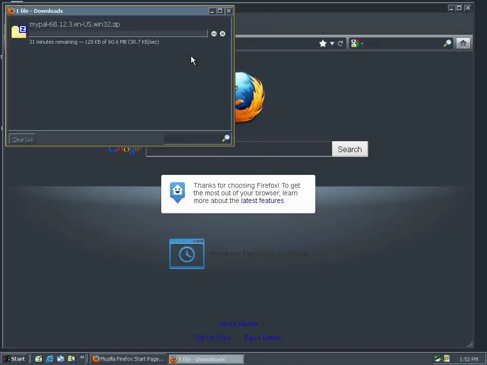Pause the mypal zip download
This screenshot has height=365, width=487.
click(214, 34)
